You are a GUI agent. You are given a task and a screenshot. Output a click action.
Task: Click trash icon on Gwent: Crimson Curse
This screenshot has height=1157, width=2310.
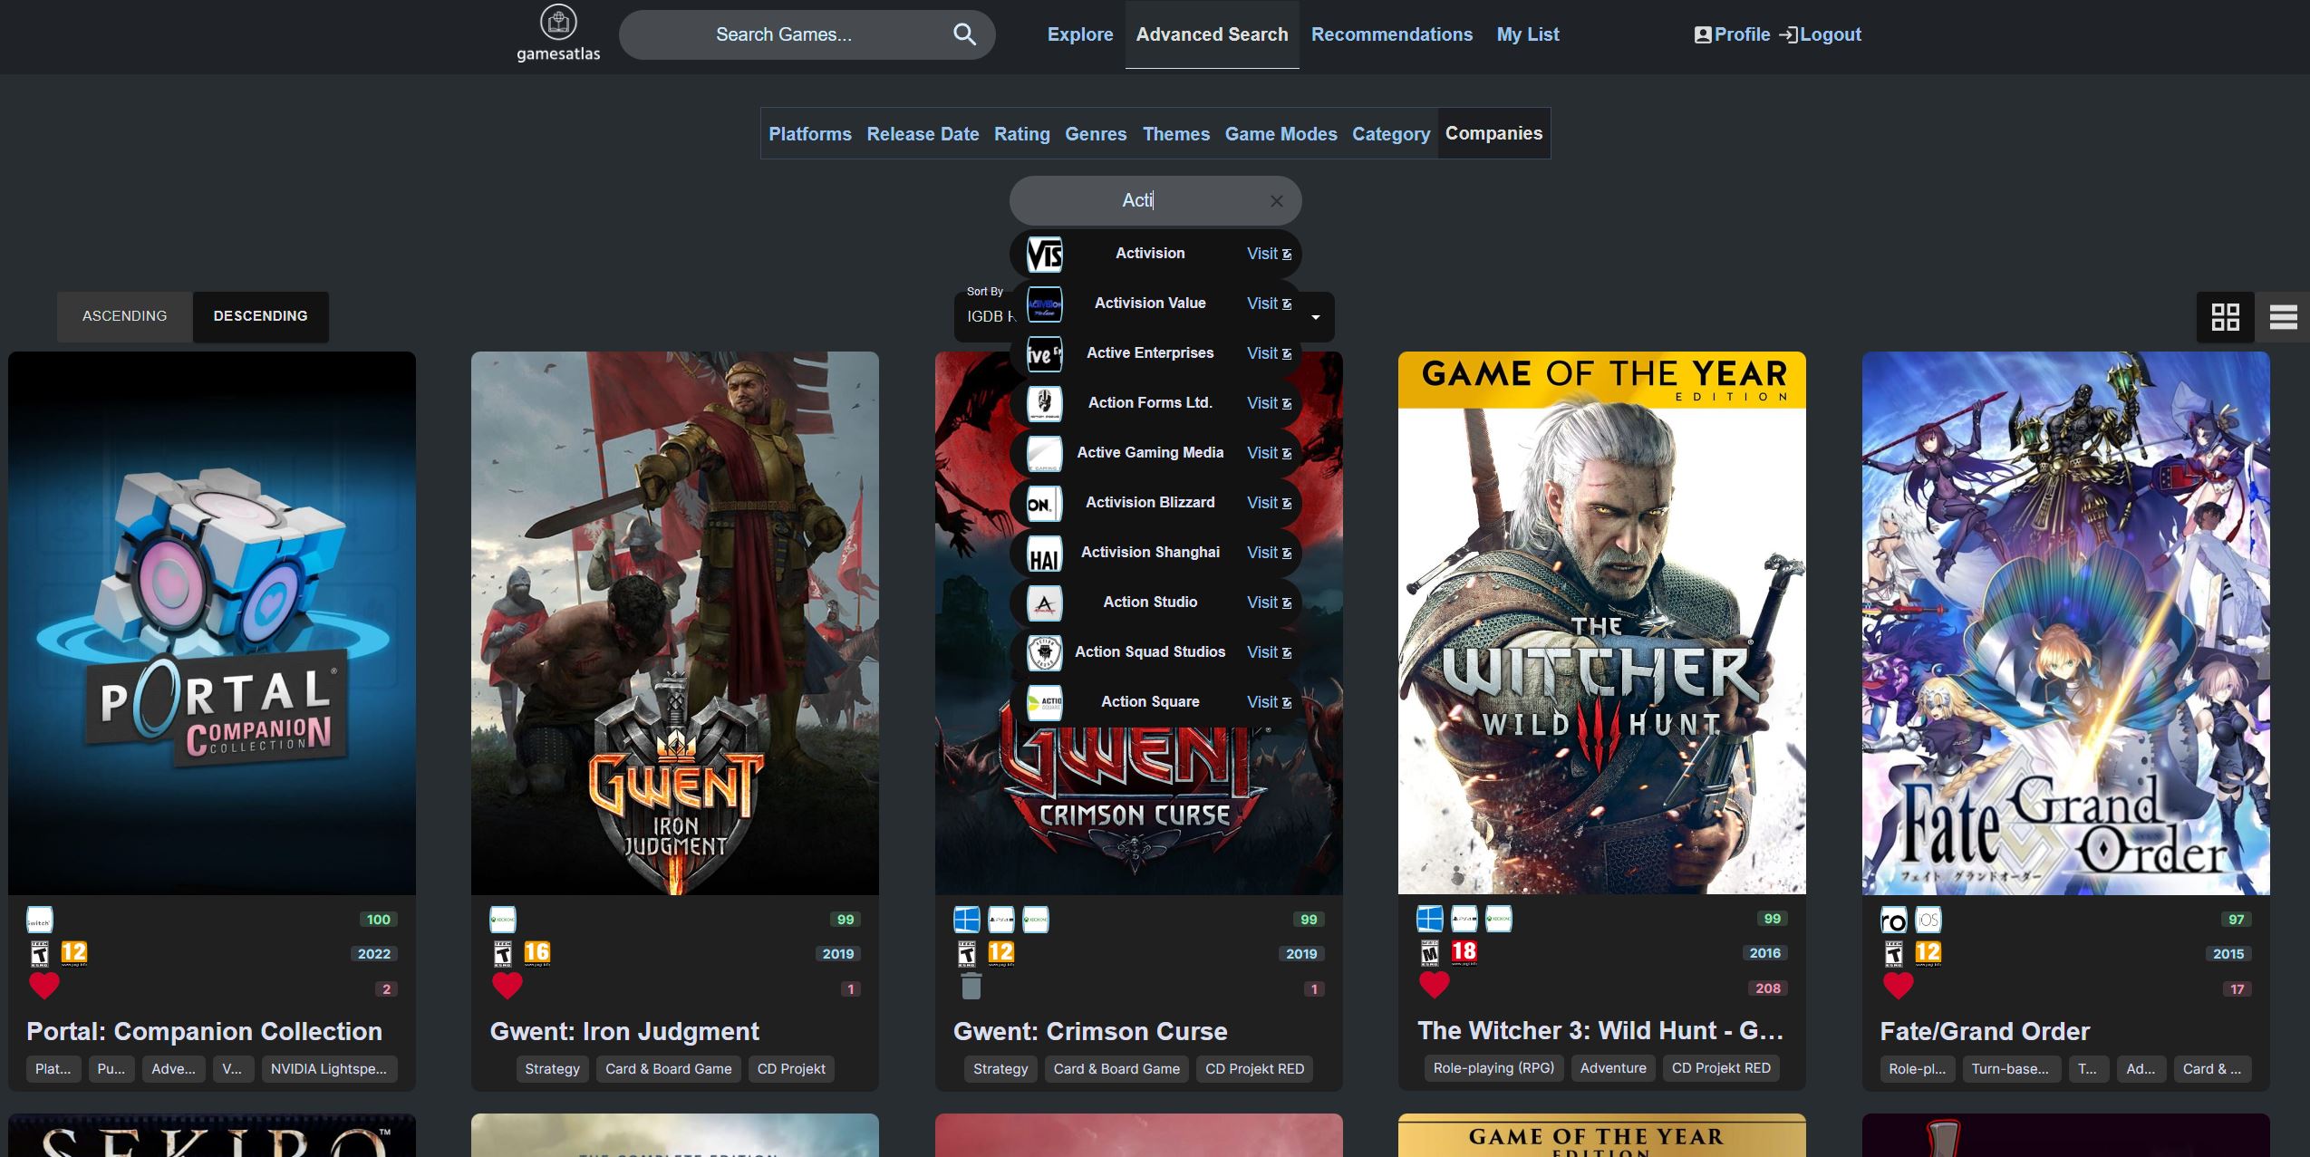(x=971, y=986)
